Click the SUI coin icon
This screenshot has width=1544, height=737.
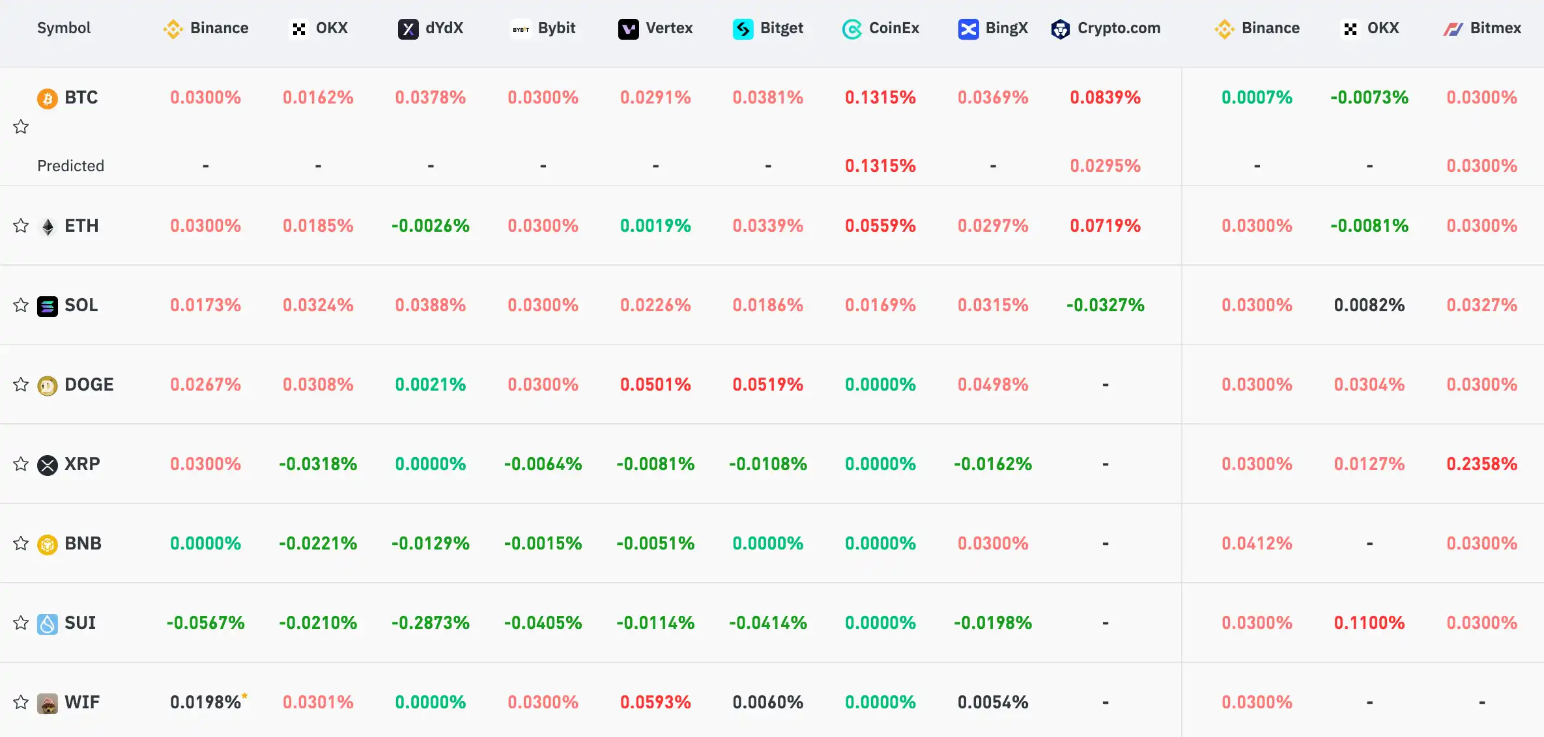[x=47, y=624]
